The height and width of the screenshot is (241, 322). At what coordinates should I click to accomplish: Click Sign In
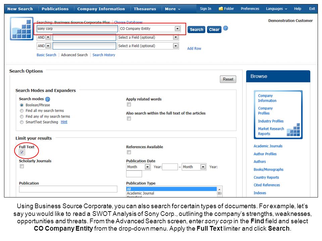206,9
